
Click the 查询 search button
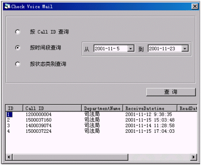click(171, 92)
